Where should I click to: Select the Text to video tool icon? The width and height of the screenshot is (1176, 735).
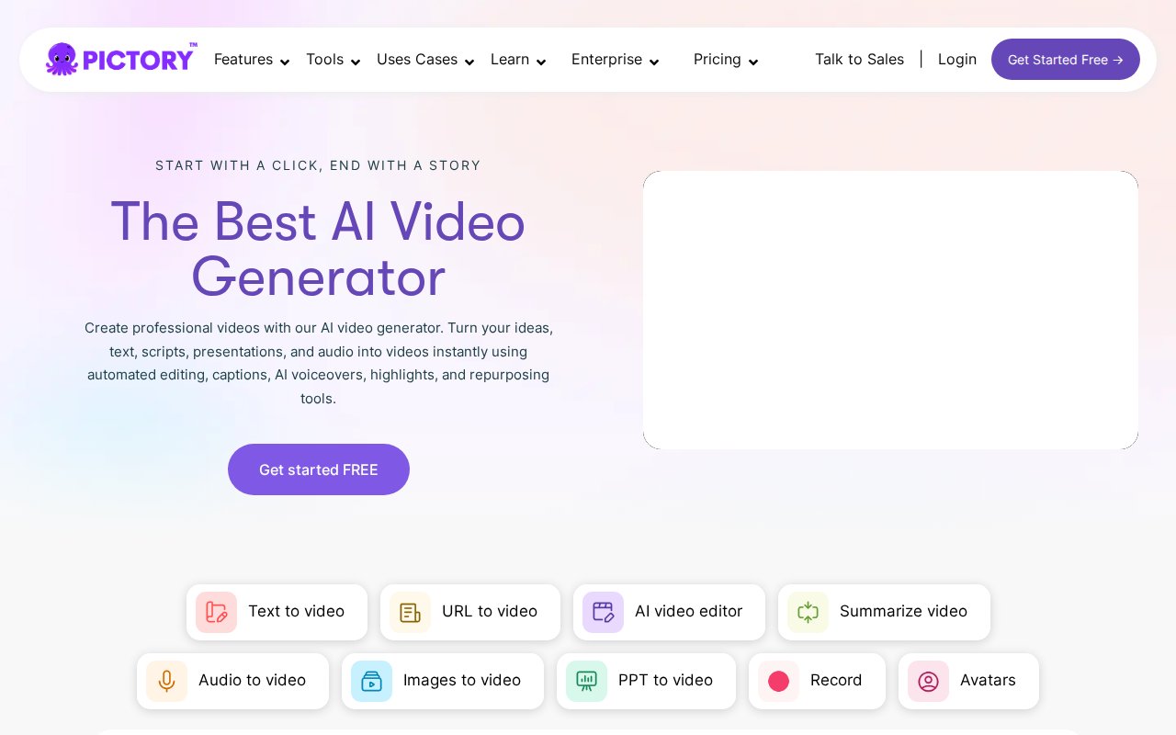[216, 612]
